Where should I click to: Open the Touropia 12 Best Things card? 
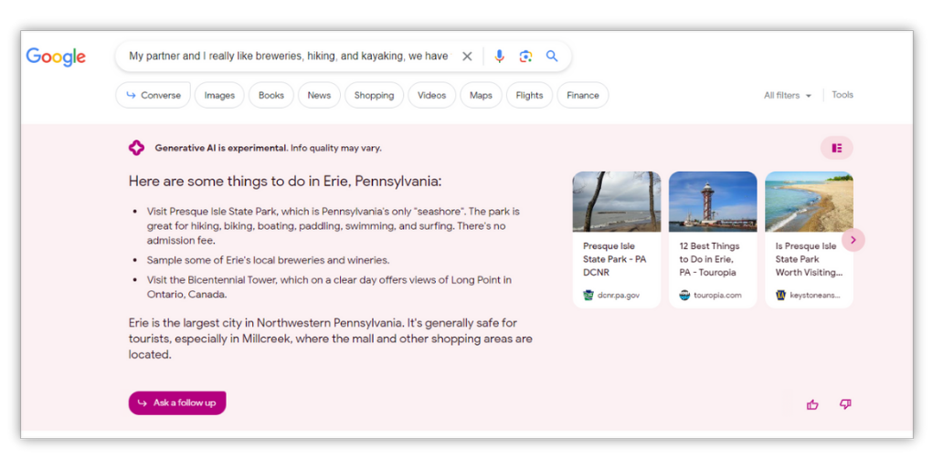[713, 239]
